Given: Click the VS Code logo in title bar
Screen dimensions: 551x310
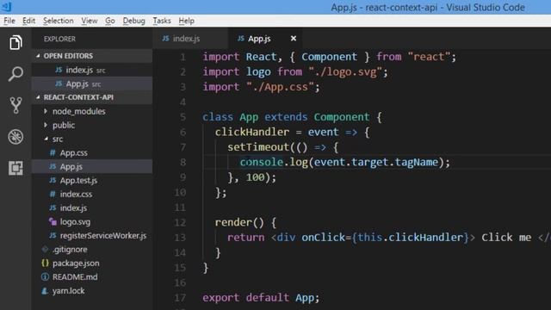Looking at the screenshot, I should (x=7, y=6).
